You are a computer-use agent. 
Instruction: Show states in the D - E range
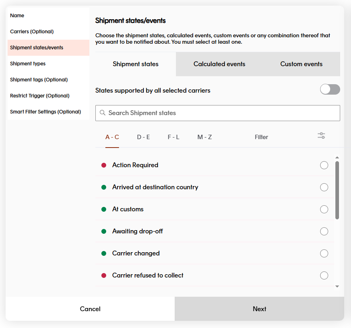[x=143, y=137]
